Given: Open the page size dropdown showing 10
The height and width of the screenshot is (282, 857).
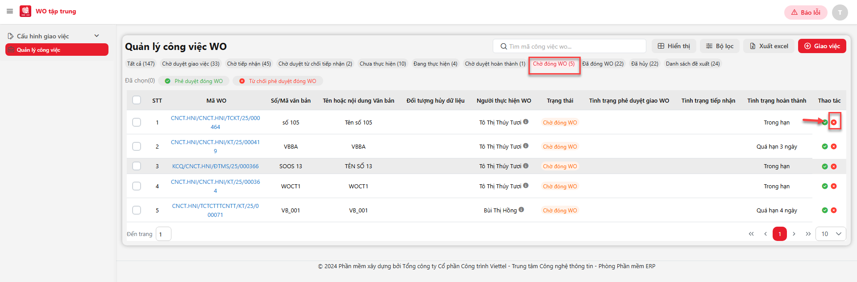Looking at the screenshot, I should click(831, 234).
